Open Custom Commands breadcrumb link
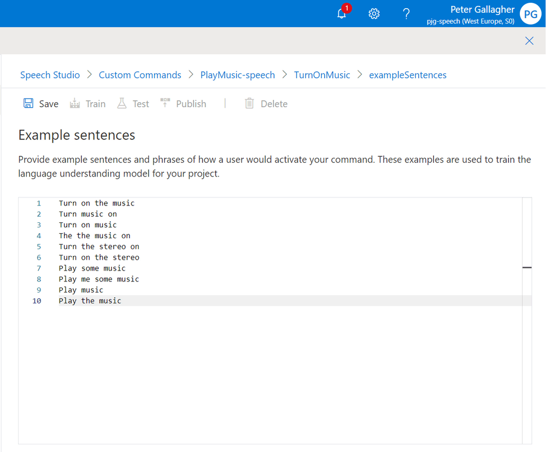546x452 pixels. pyautogui.click(x=140, y=75)
